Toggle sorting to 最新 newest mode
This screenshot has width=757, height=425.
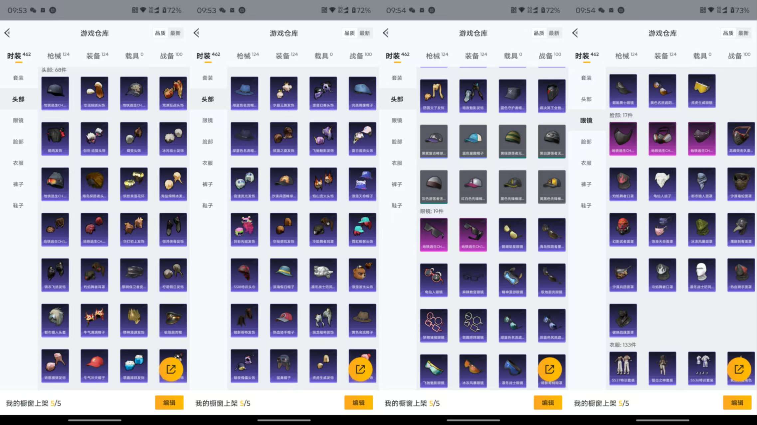[x=175, y=33]
